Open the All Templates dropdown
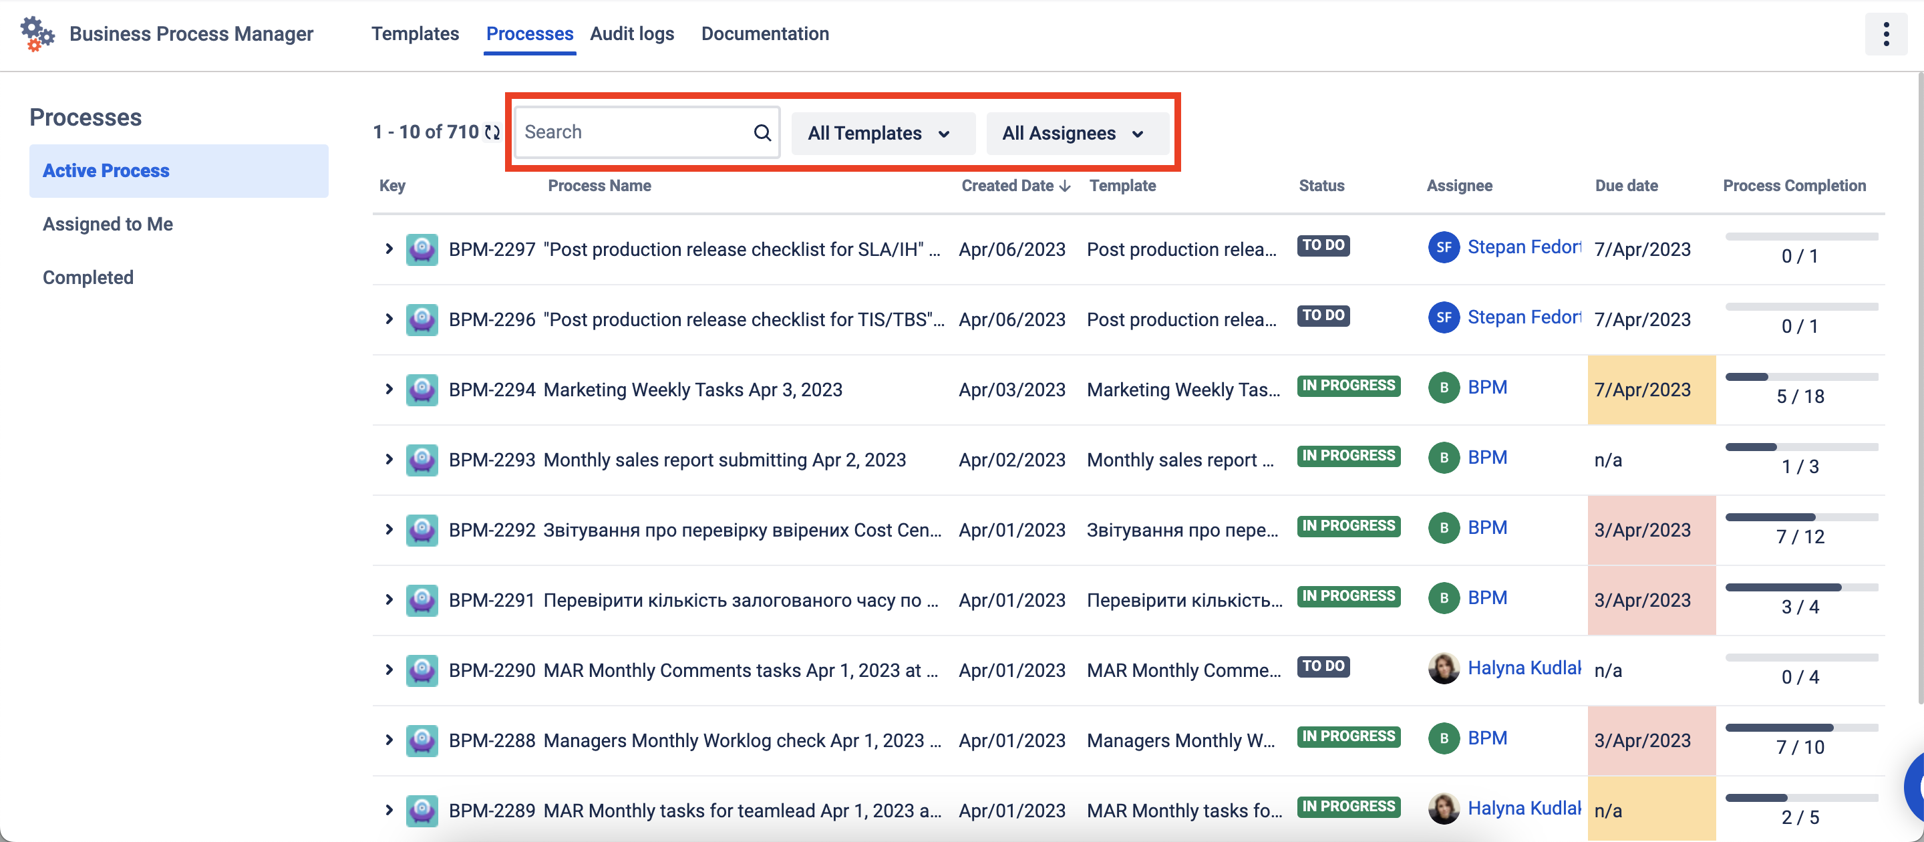The height and width of the screenshot is (842, 1924). (881, 133)
